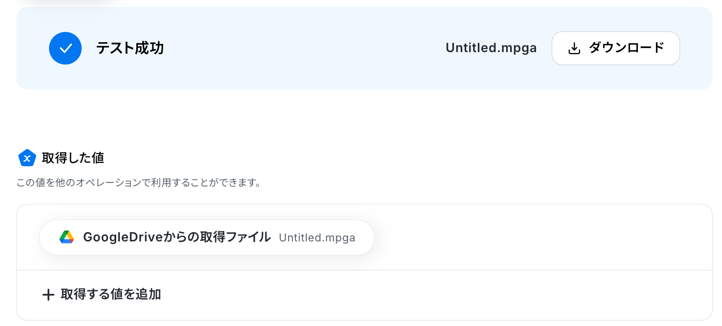722x326 pixels.
Task: Click the description text この値を他のオペレーションで利用
Action: pos(138,183)
